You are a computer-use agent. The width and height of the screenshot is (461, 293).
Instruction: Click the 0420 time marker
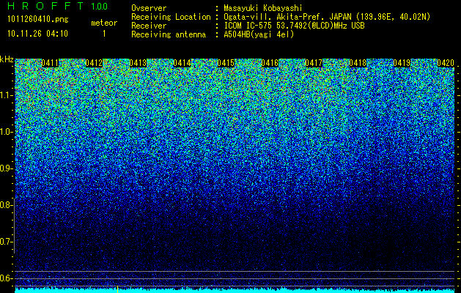(446, 63)
